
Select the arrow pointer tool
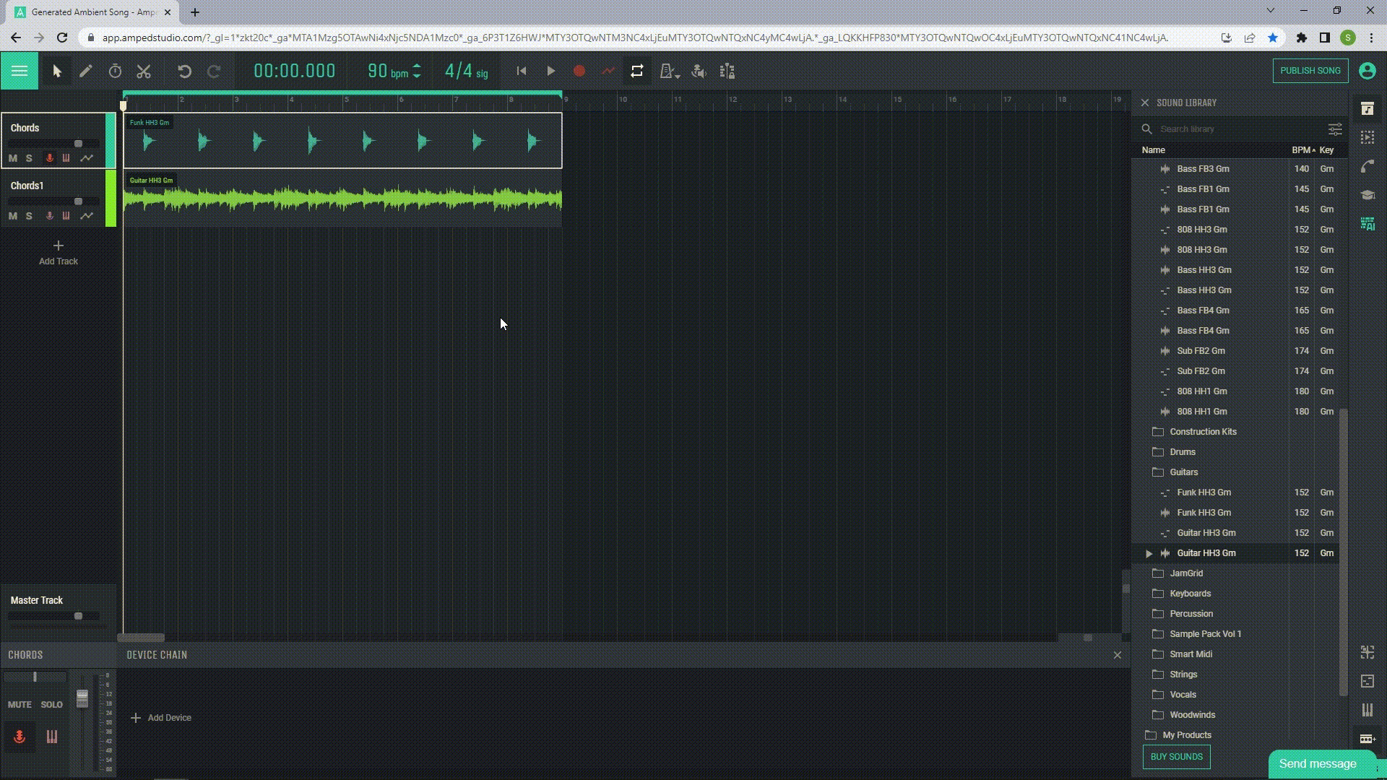pos(57,71)
